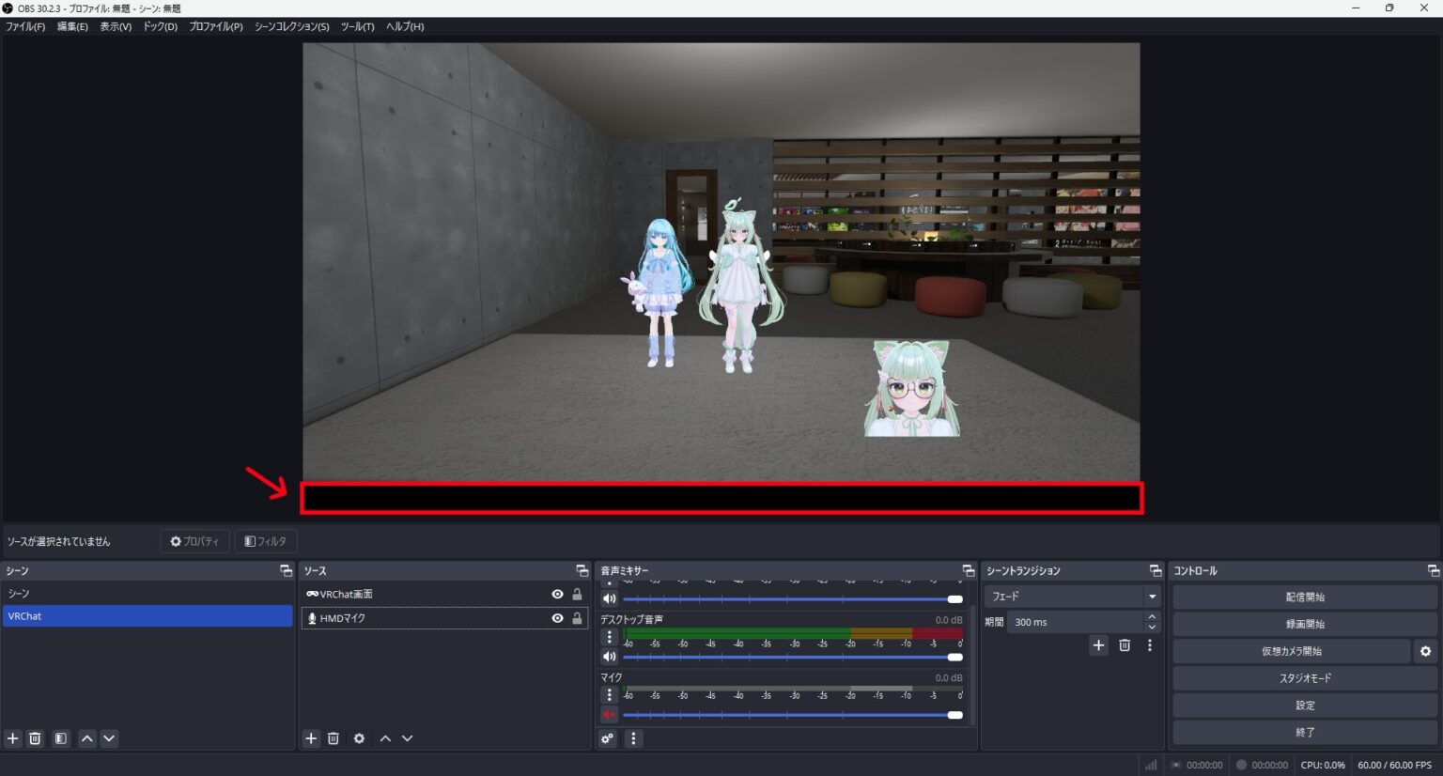This screenshot has height=776, width=1443.
Task: Open OBS settings via 設定 button
Action: coord(1304,705)
